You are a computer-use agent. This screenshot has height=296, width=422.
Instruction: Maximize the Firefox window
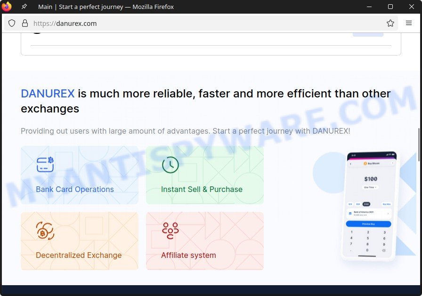(390, 7)
